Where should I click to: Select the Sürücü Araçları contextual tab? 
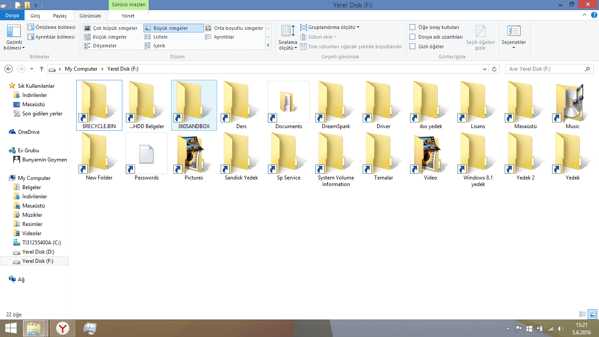coord(128,5)
